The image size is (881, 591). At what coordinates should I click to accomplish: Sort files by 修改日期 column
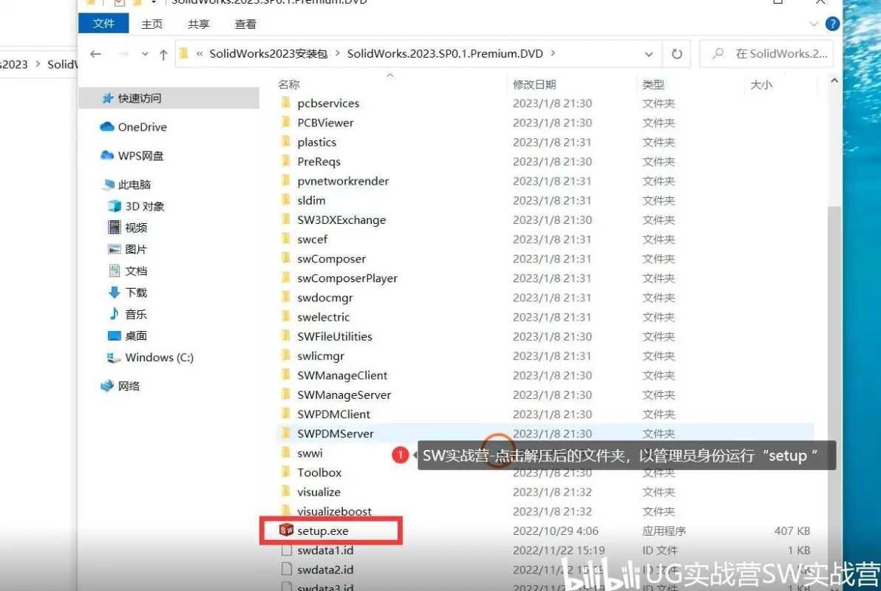click(534, 84)
